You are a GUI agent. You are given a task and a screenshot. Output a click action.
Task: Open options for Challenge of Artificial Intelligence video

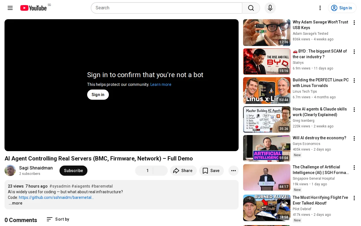coord(354,168)
